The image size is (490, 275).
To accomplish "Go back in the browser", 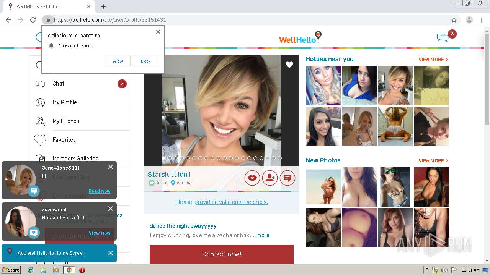I will pos(8,20).
